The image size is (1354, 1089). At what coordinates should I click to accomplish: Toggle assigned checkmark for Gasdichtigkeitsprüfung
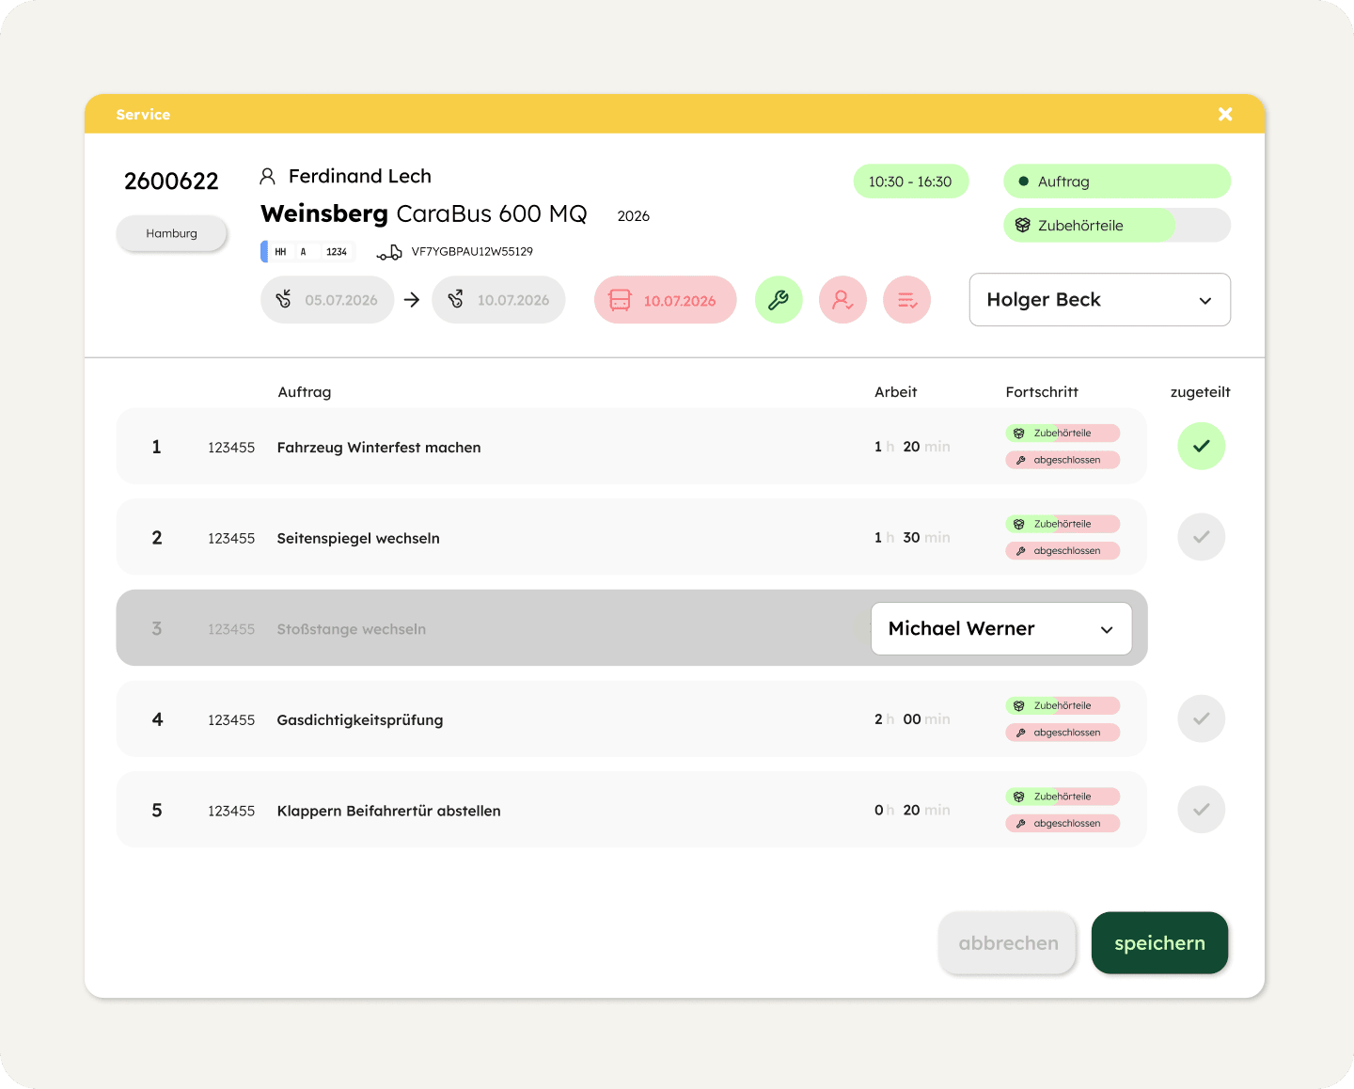[x=1201, y=719]
